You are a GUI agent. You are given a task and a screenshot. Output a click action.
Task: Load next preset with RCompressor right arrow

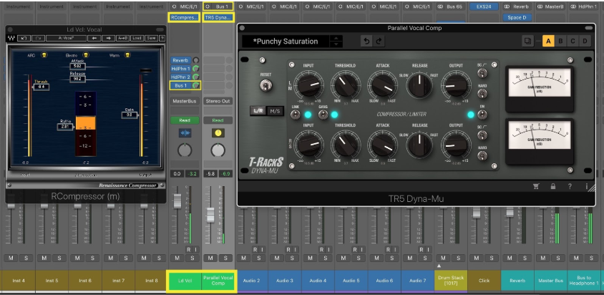click(109, 38)
